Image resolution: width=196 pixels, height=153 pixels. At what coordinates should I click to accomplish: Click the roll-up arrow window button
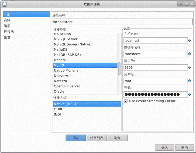tap(181, 4)
